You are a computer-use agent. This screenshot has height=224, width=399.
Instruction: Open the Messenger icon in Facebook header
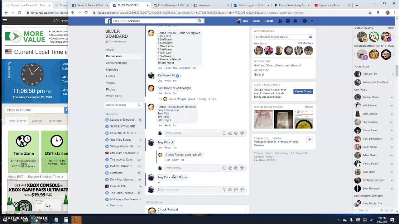(288, 21)
